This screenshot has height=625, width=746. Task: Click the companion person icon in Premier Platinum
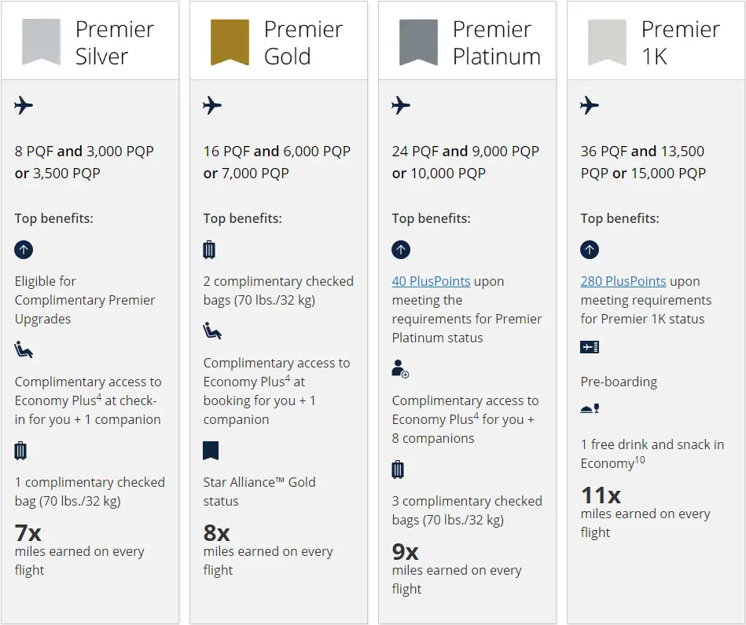(401, 369)
